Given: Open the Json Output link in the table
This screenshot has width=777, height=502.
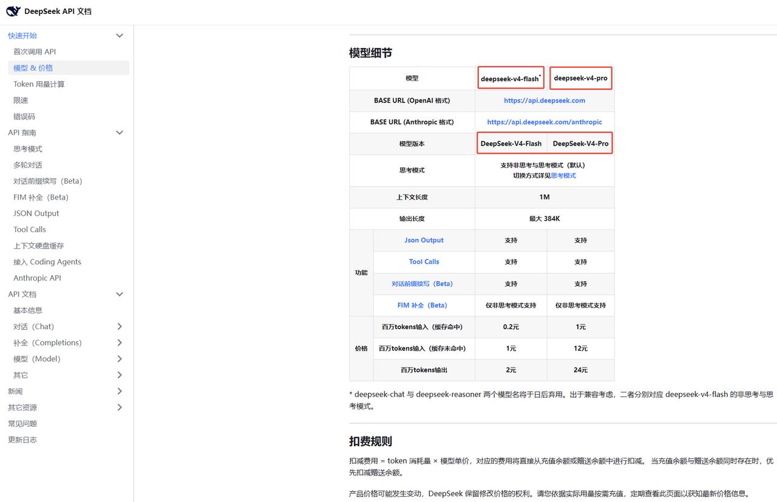Looking at the screenshot, I should tap(424, 240).
